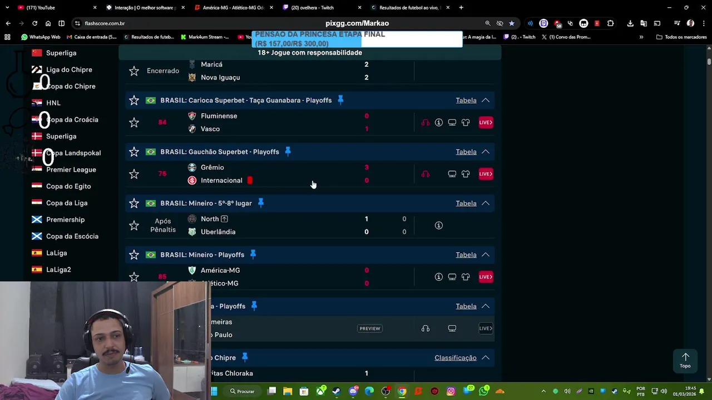
Task: Favorite the Gaúchão Superbet league star
Action: click(x=134, y=152)
